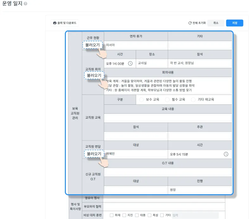Click the 대상 field containing 여혜민
The height and width of the screenshot is (219, 251).
point(136,154)
